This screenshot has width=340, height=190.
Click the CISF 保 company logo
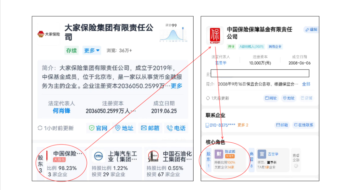pos(215,35)
